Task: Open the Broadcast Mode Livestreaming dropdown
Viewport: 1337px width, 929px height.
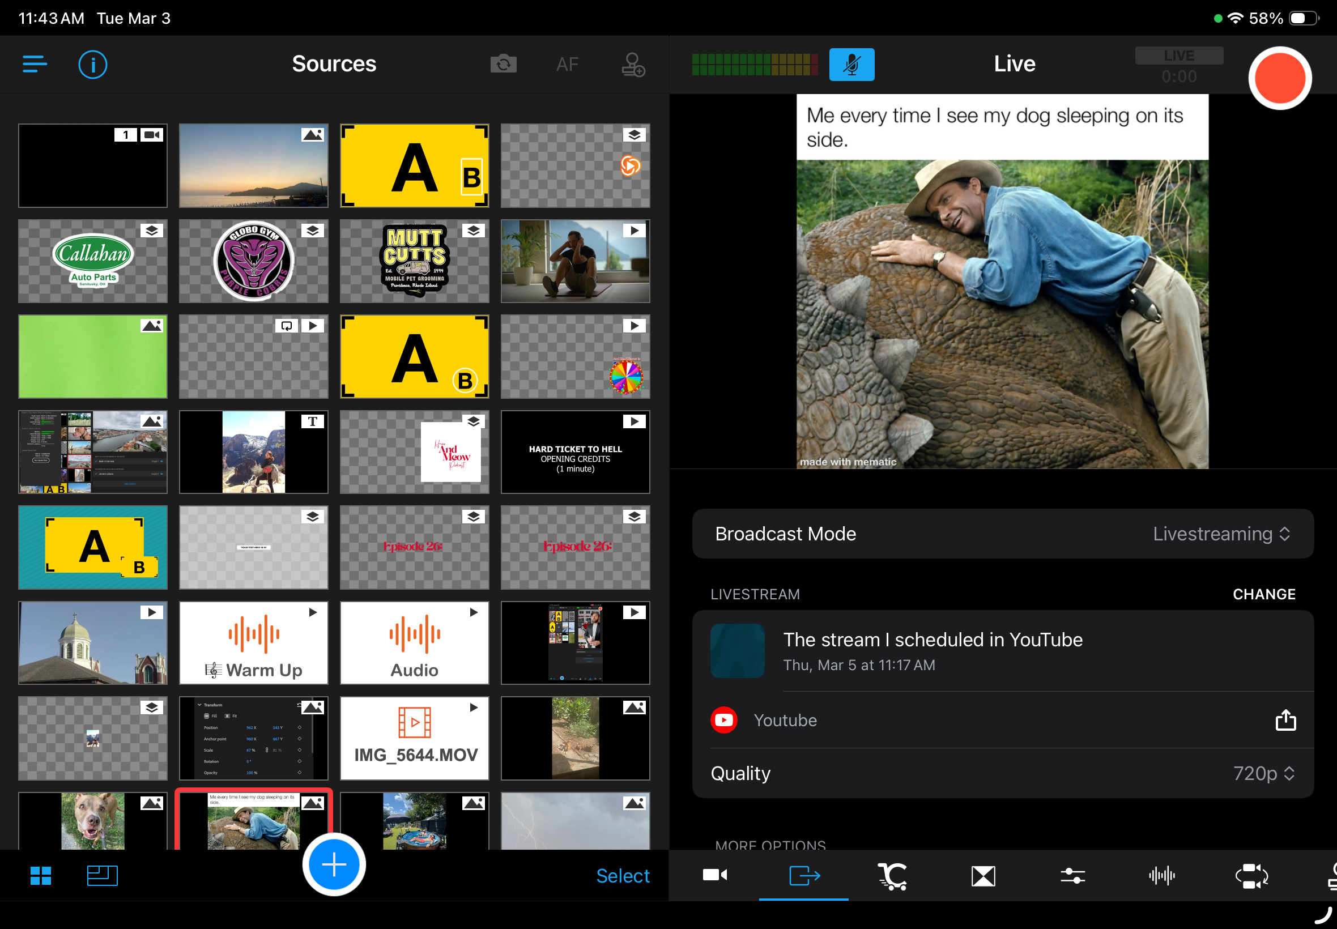Action: [1221, 534]
